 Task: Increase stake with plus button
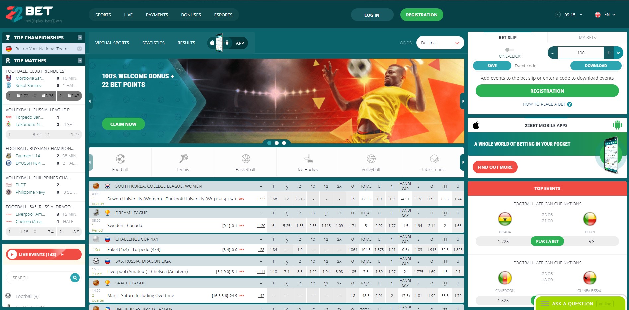609,53
